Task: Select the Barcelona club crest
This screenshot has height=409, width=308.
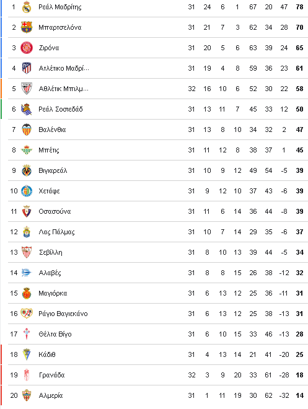Action: [x=27, y=27]
